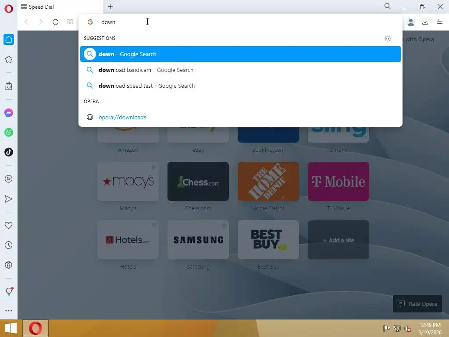Select 'download speed test' suggestion
Viewport: 449px width, 337px height.
click(240, 86)
